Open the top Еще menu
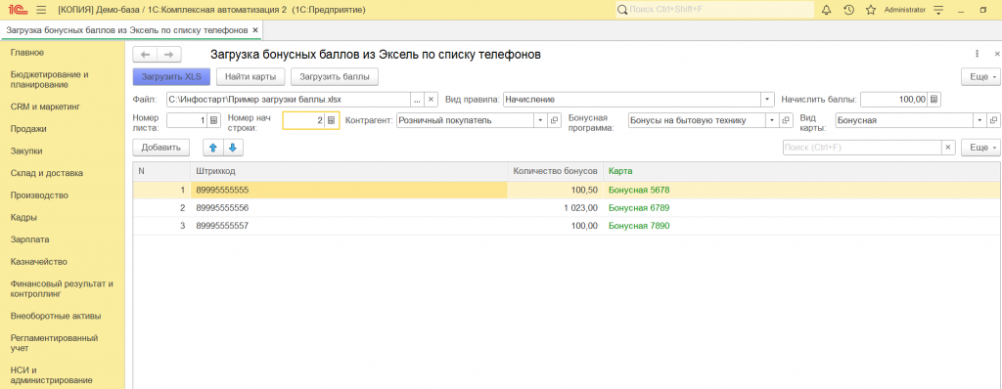The height and width of the screenshot is (389, 1002). click(x=980, y=76)
